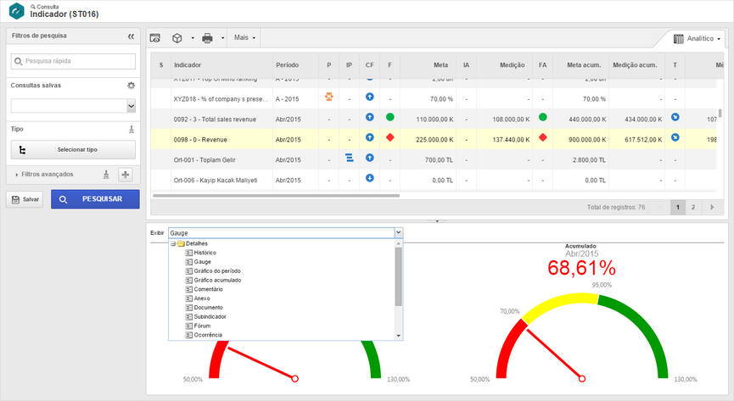The image size is (734, 401).
Task: Click the dropdown list scrollbar thumb
Action: coord(398,276)
